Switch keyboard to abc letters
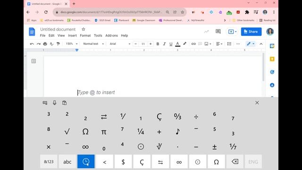The image size is (302, 170). pos(67,161)
